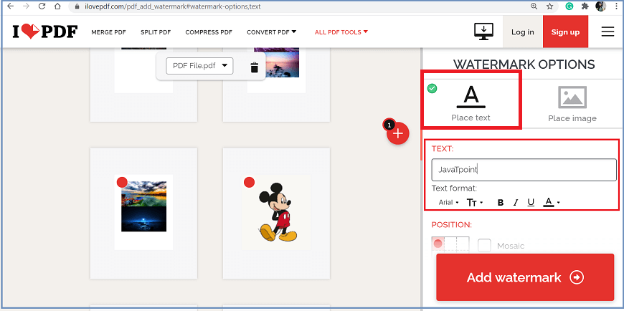The image size is (624, 311).
Task: Open the SPLIT PDF tool
Action: coord(156,32)
